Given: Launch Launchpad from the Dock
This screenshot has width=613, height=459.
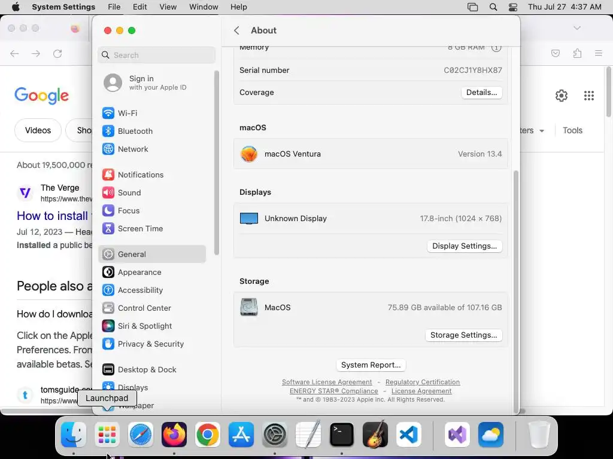Looking at the screenshot, I should pos(107,434).
